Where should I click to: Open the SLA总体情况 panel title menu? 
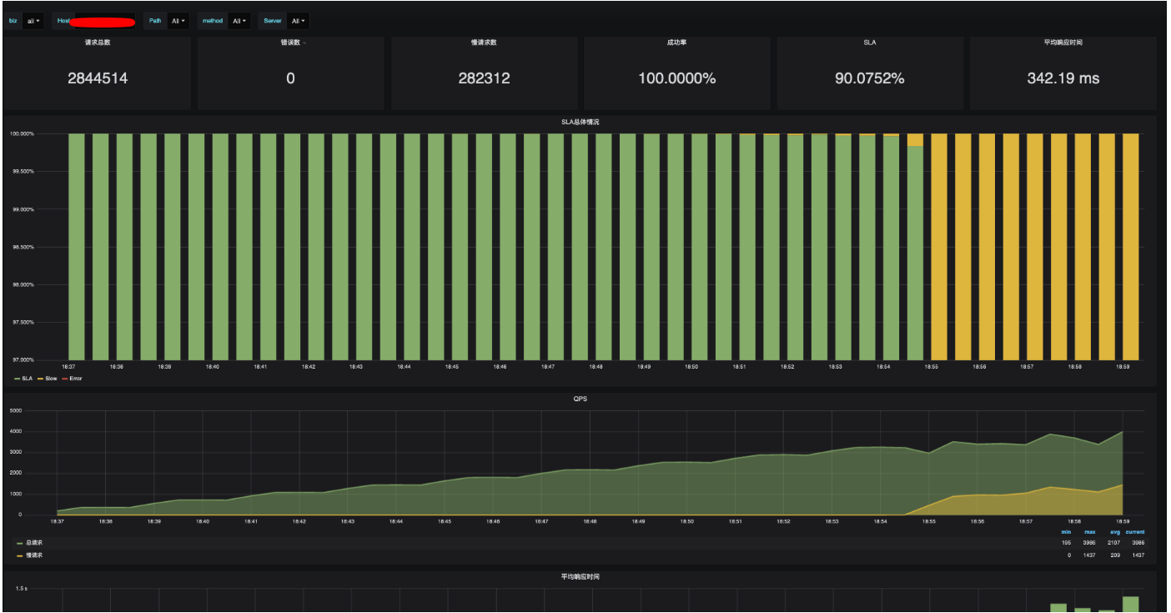[x=580, y=122]
